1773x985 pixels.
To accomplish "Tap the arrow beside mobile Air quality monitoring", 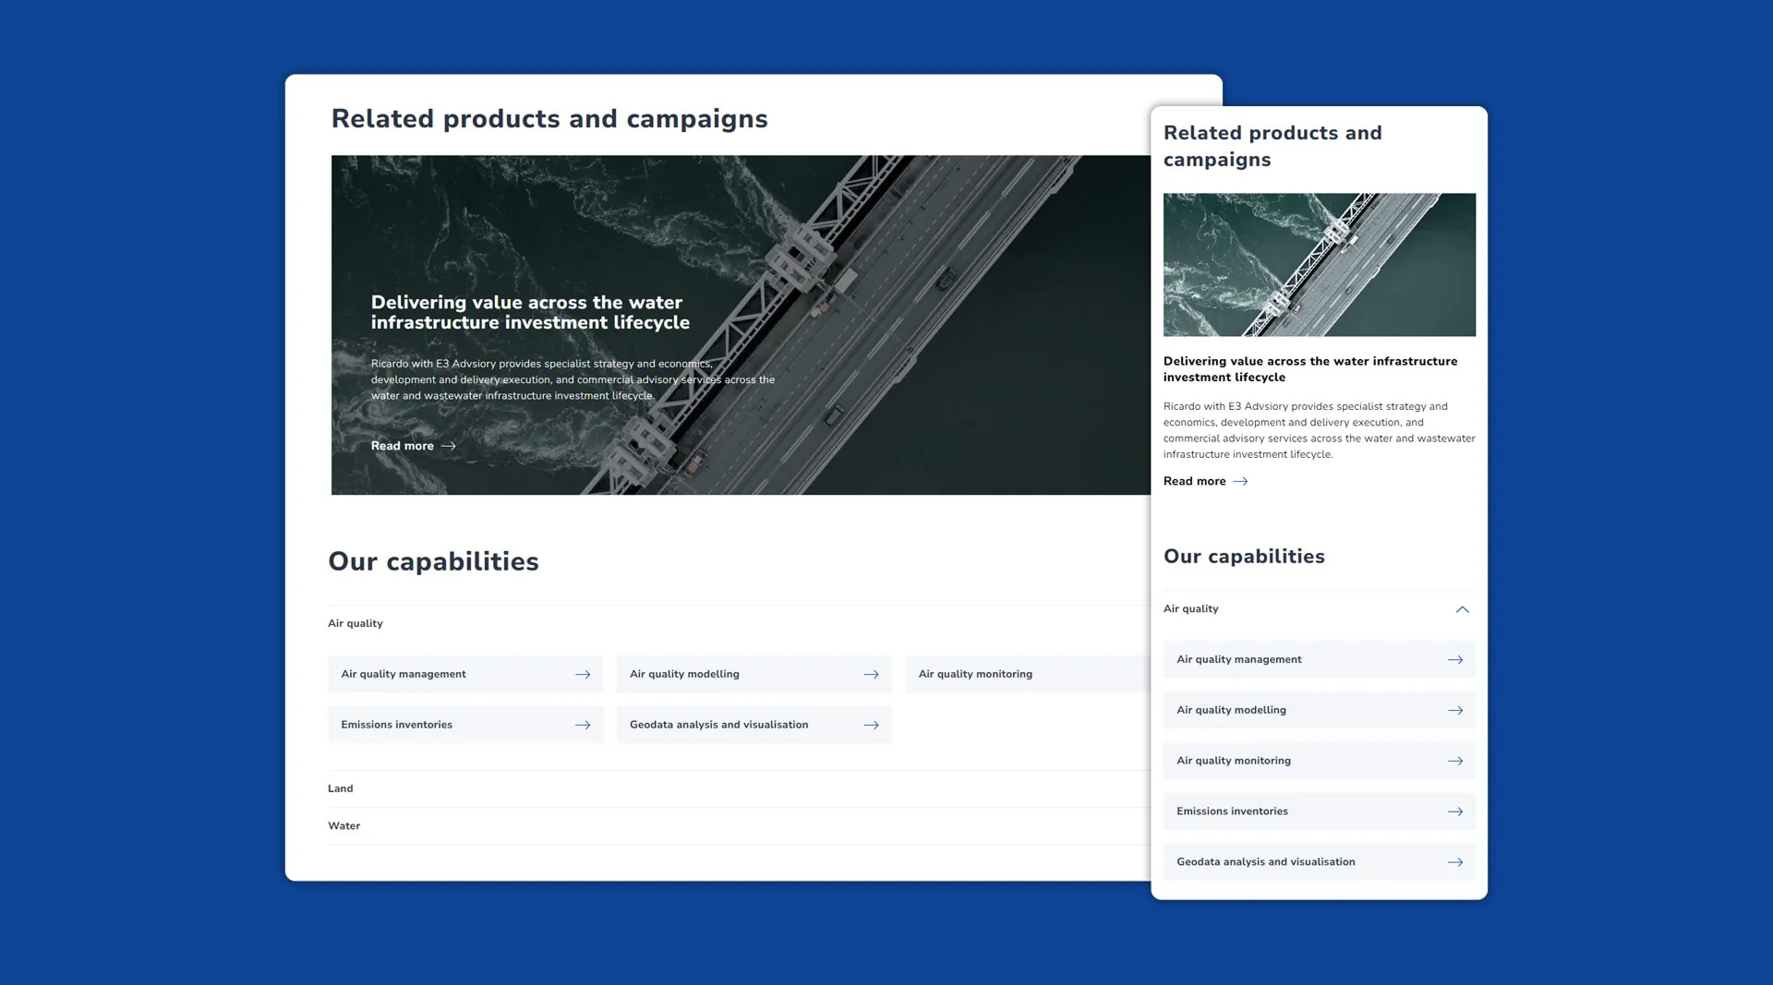I will click(x=1455, y=762).
